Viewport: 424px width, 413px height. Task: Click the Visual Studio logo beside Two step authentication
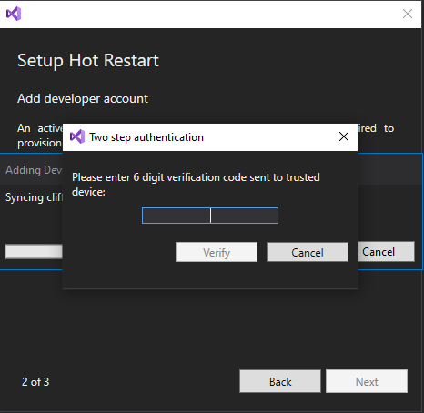(77, 136)
